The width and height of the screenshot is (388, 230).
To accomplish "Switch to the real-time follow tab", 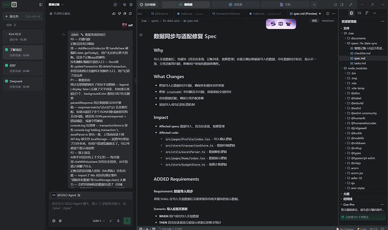I will (x=148, y=4).
